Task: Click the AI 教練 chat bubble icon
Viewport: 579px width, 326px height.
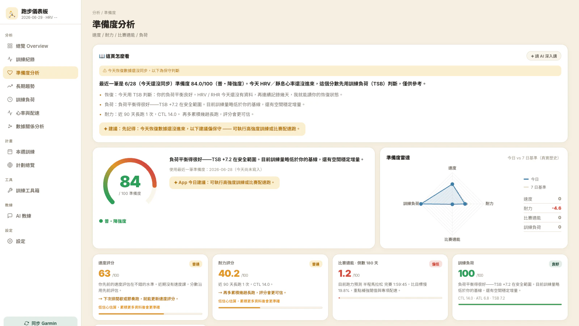Action: point(10,216)
